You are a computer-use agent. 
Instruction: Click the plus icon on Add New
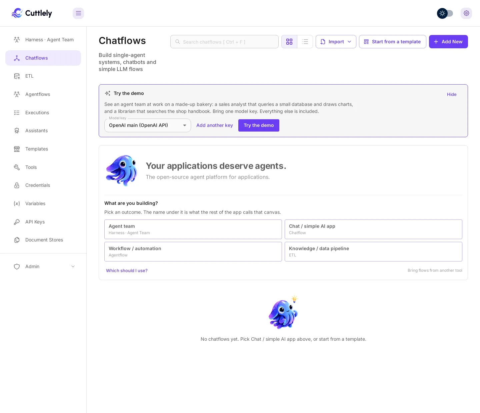[436, 42]
